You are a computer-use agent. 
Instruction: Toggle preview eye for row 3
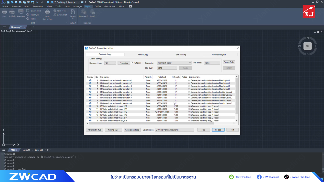(90, 86)
